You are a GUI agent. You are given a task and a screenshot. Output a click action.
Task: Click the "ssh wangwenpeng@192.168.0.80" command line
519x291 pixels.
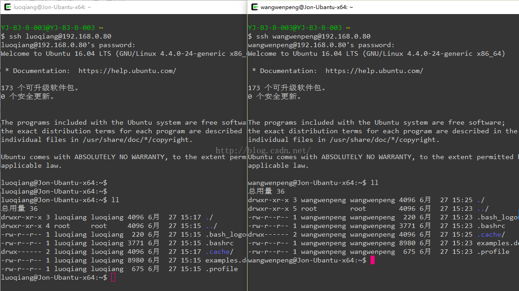click(x=313, y=36)
